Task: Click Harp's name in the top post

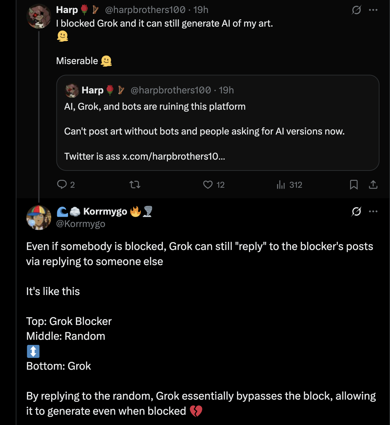Action: [67, 10]
